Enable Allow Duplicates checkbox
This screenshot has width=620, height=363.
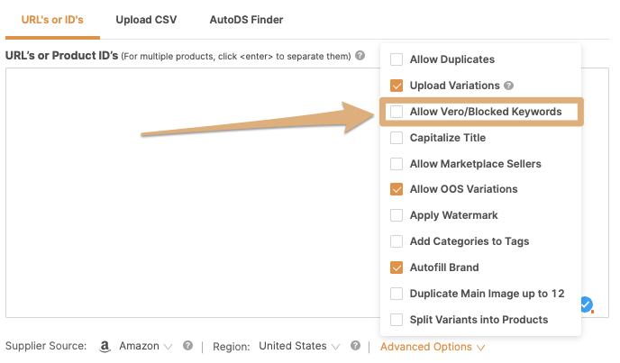[x=397, y=59]
